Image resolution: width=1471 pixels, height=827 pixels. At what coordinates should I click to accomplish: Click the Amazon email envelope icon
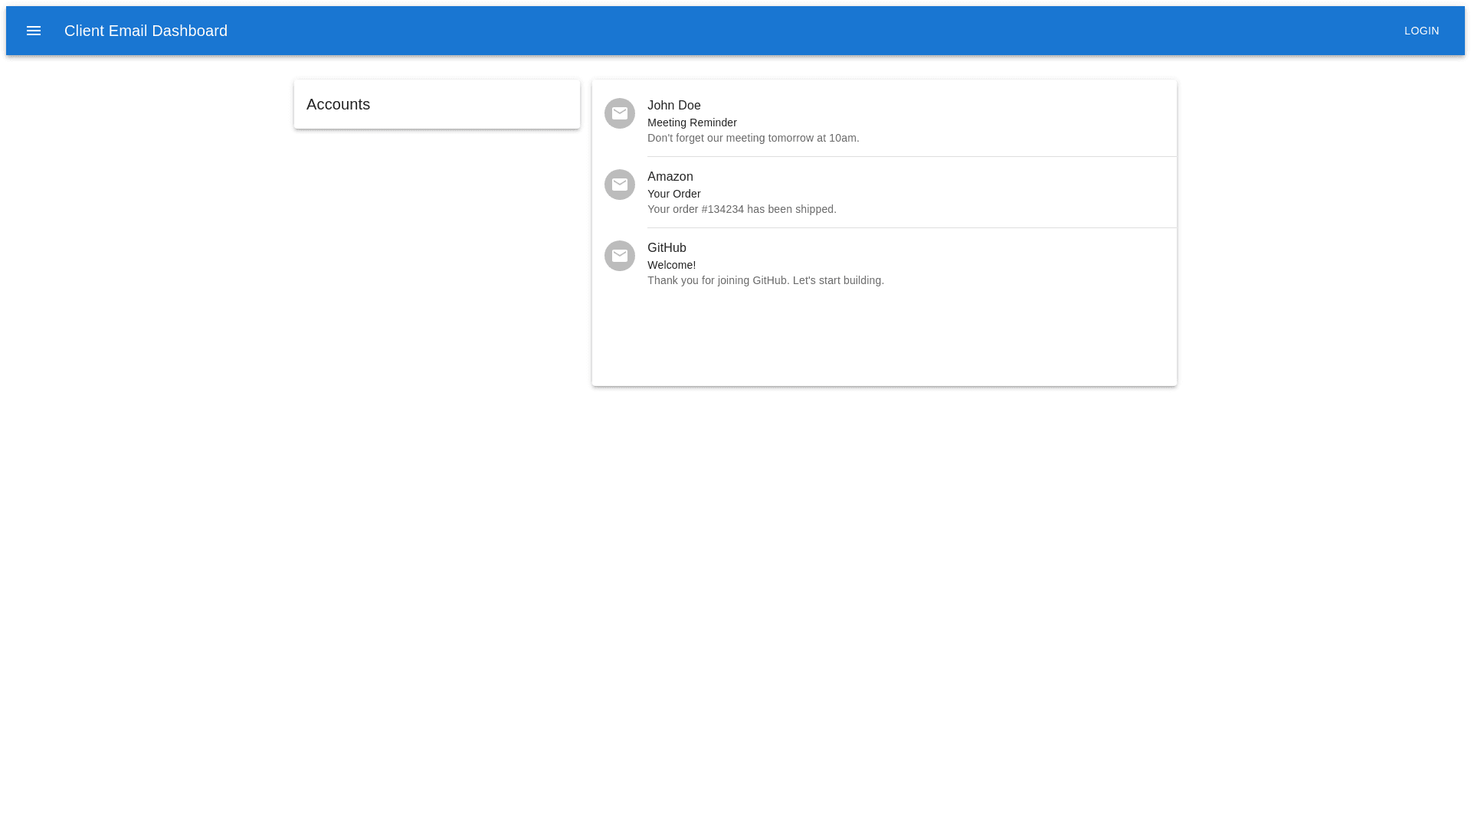click(x=620, y=185)
